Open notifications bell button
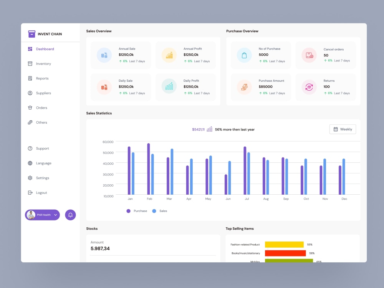This screenshot has height=288, width=384. click(x=70, y=215)
